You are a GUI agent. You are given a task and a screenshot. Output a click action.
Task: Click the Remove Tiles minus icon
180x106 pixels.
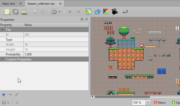point(78,12)
